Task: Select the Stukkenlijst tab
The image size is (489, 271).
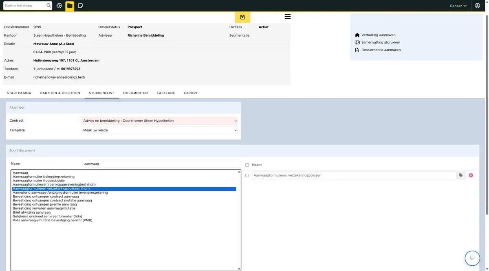Action: click(x=101, y=93)
